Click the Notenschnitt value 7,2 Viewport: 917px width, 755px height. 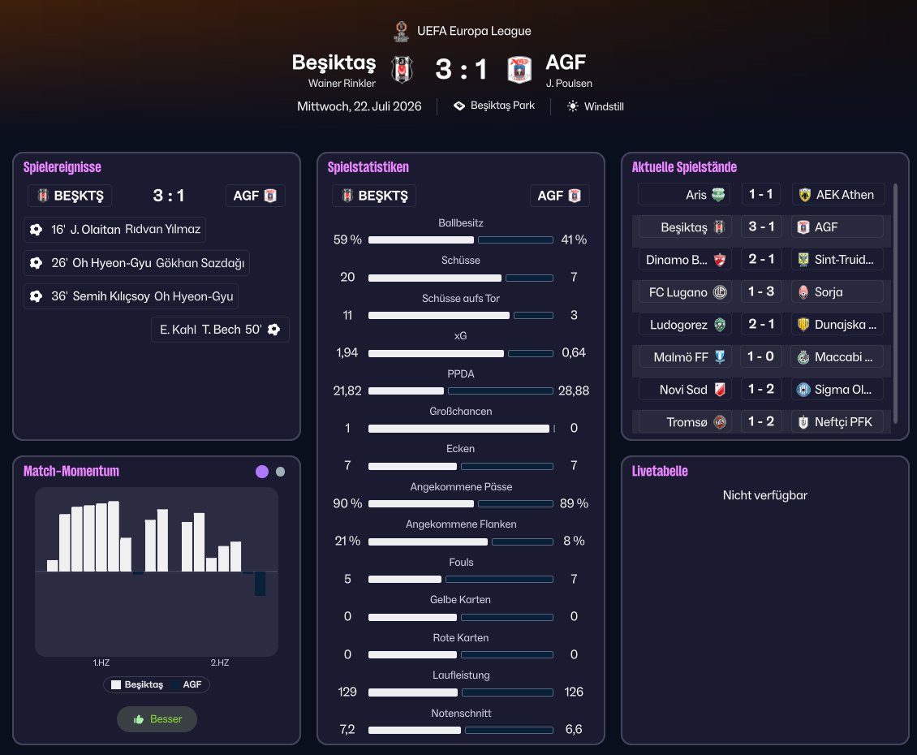[347, 729]
